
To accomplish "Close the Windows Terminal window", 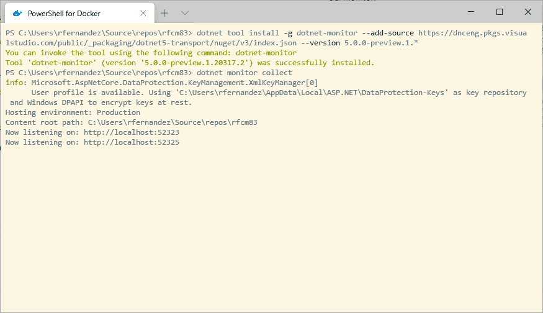I will (x=527, y=12).
